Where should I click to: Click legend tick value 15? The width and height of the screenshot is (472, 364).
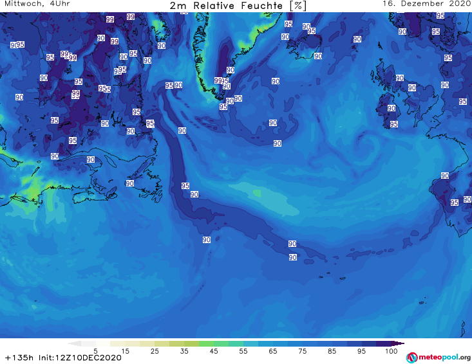click(125, 351)
